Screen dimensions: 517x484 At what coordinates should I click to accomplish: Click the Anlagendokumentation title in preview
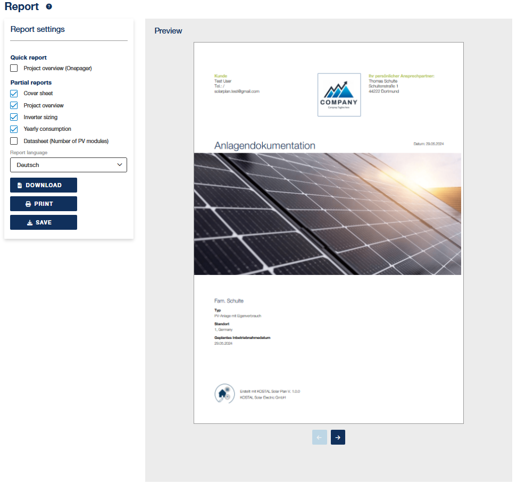(x=265, y=146)
